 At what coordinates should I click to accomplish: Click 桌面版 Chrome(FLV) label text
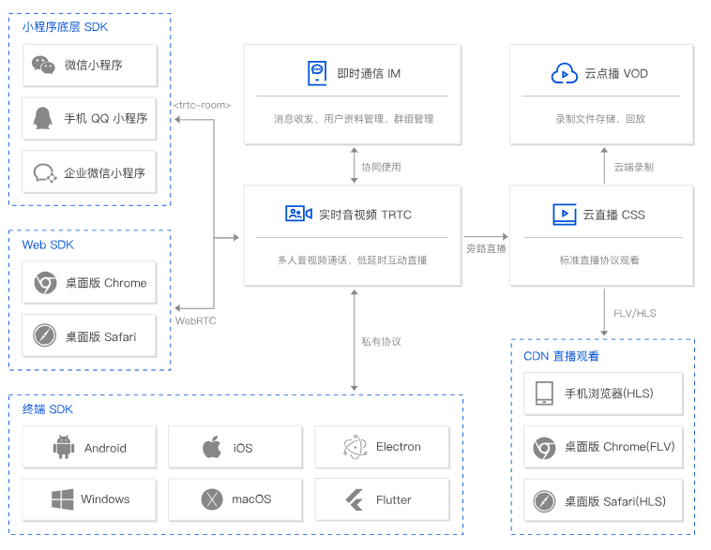tap(619, 447)
